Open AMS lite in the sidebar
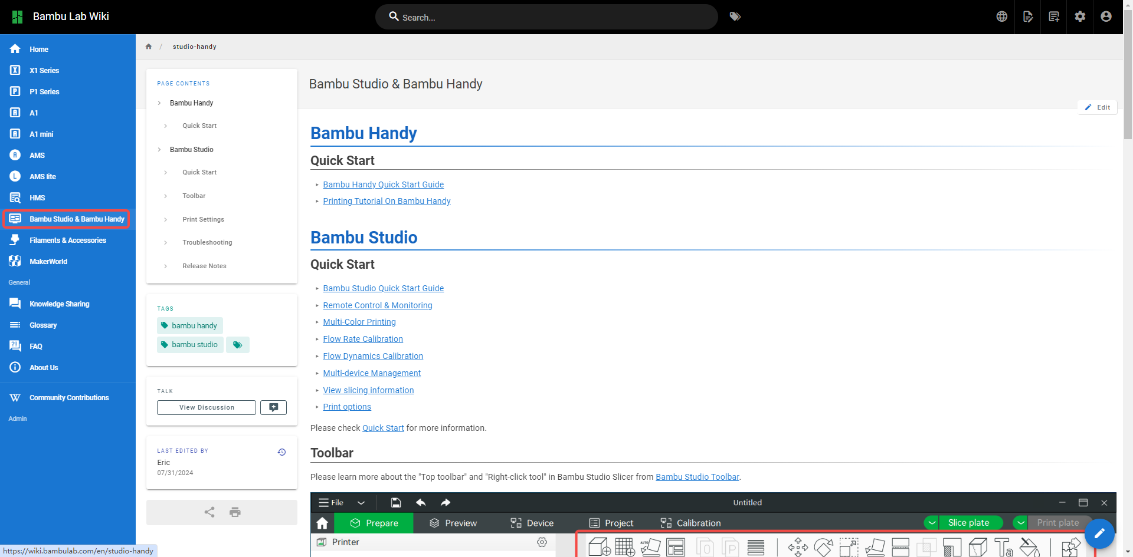Image resolution: width=1133 pixels, height=557 pixels. pos(68,176)
